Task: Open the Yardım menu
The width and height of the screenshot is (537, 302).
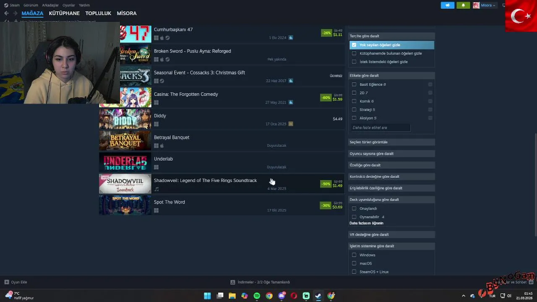Action: click(84, 5)
